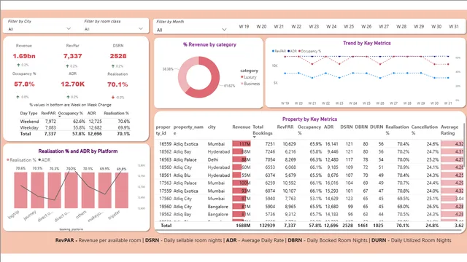Select the journey bar in platform chart
Screen dimensions: 467x262
click(x=37, y=191)
